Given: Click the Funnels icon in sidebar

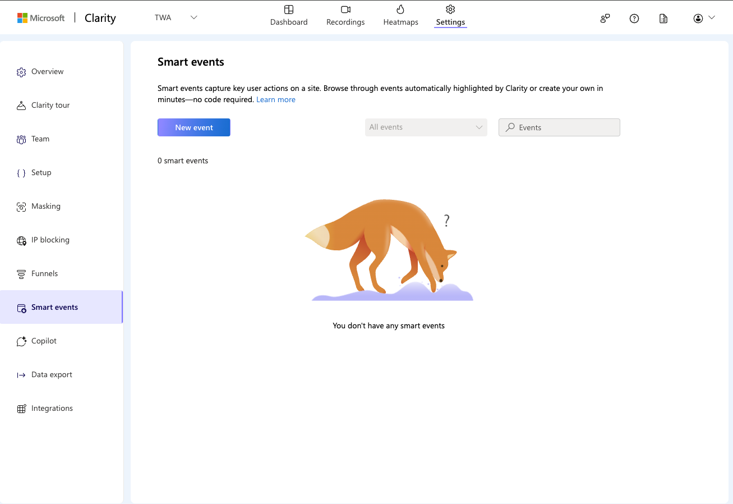Looking at the screenshot, I should (x=21, y=274).
